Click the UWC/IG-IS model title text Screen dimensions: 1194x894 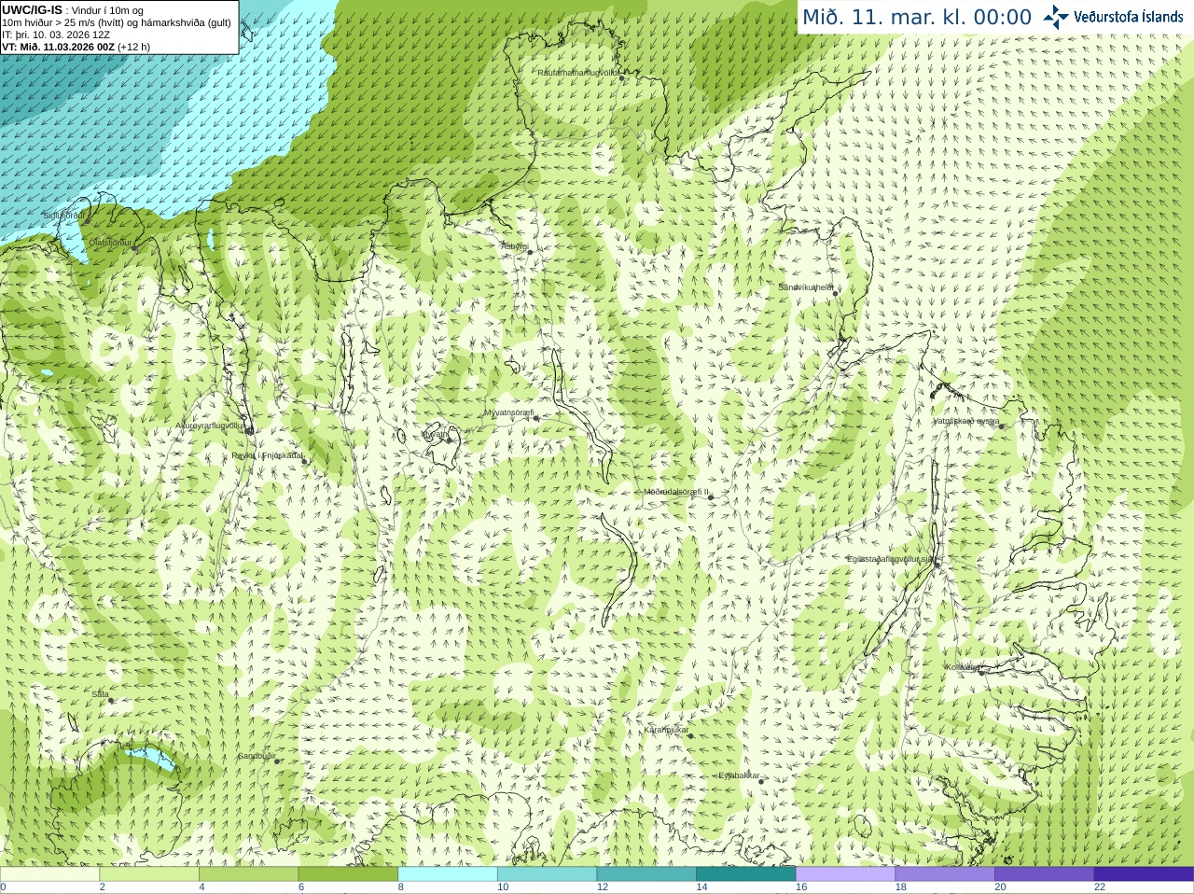(x=33, y=10)
